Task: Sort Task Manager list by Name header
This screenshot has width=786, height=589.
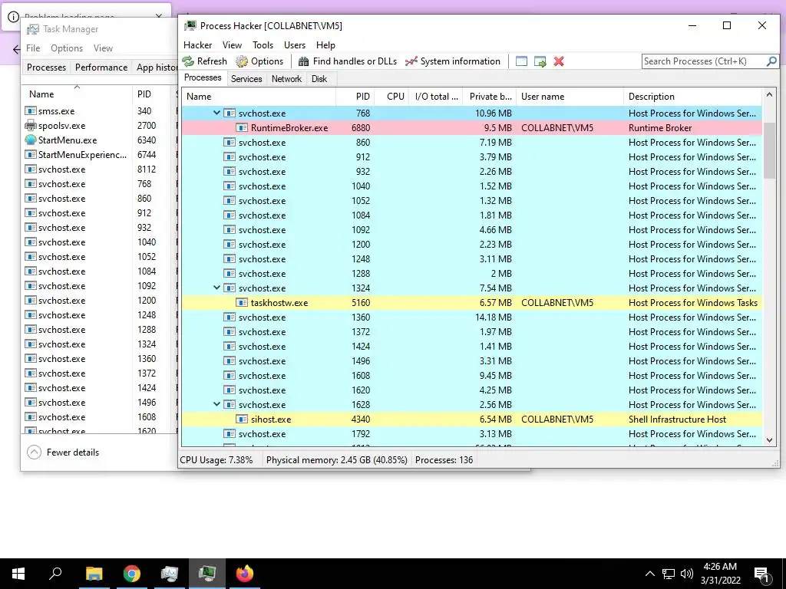Action: click(77, 94)
